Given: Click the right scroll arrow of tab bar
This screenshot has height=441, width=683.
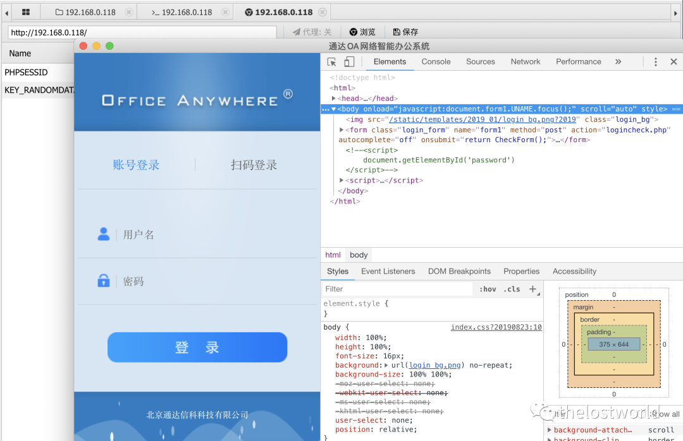Looking at the screenshot, I should [675, 13].
